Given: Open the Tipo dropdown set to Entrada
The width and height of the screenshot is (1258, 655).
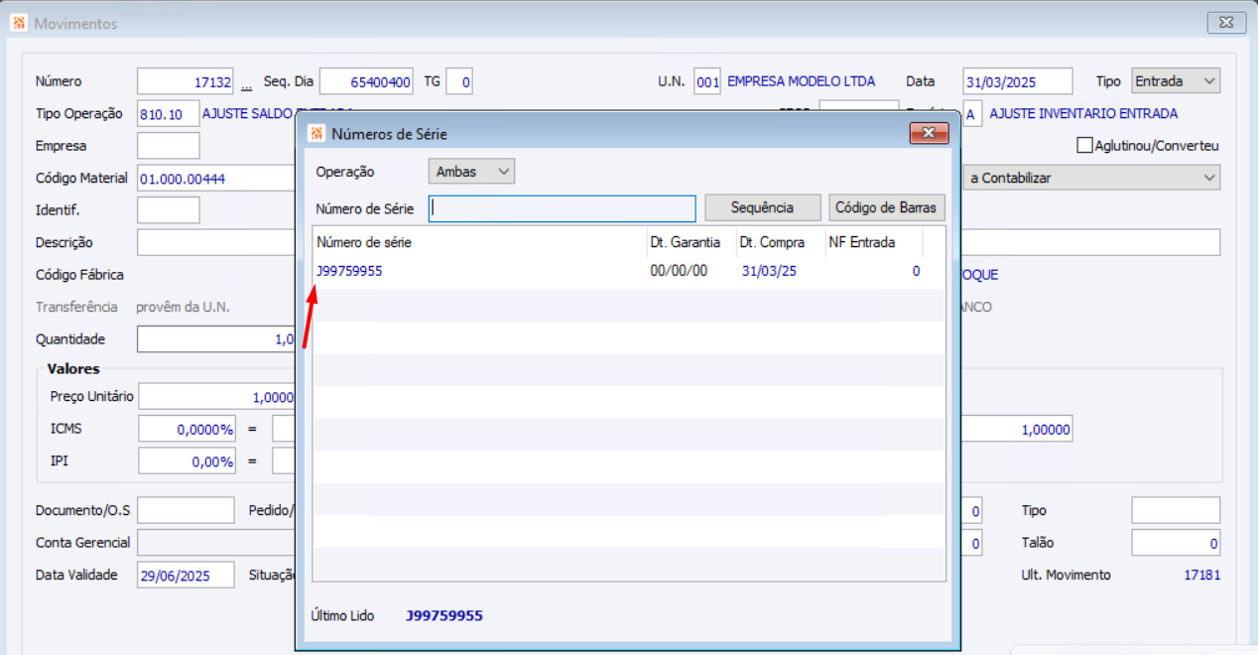Looking at the screenshot, I should 1176,81.
